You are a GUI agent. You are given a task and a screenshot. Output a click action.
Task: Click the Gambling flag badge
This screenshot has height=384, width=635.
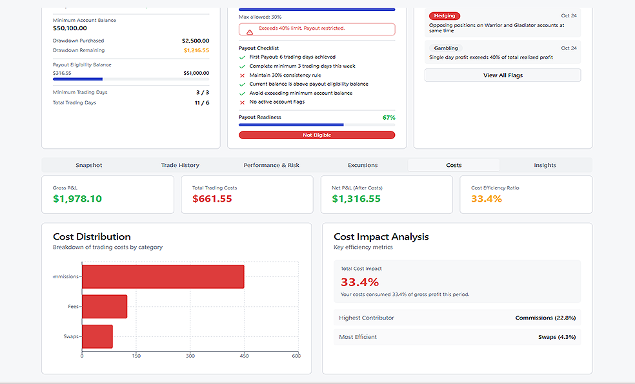[446, 48]
